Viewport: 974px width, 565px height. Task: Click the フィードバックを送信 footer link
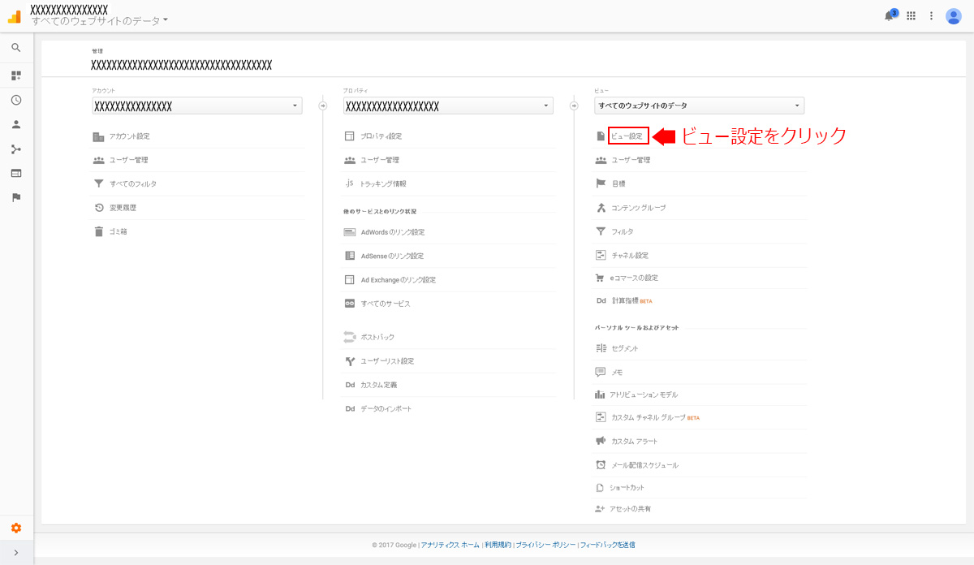(607, 545)
